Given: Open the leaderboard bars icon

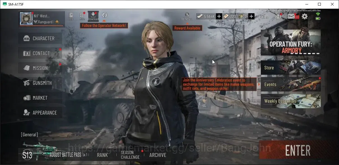Looking at the screenshot, I should [264, 17].
